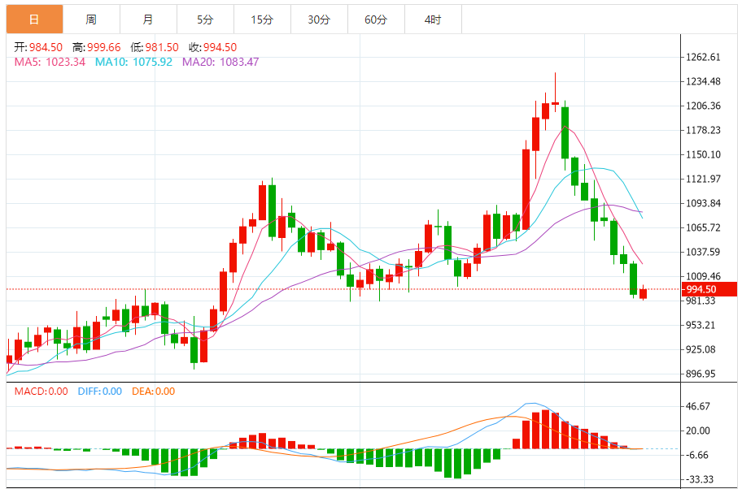The height and width of the screenshot is (489, 742).
Task: Click the MA10: 1075.92 indicator label
Action: (134, 62)
